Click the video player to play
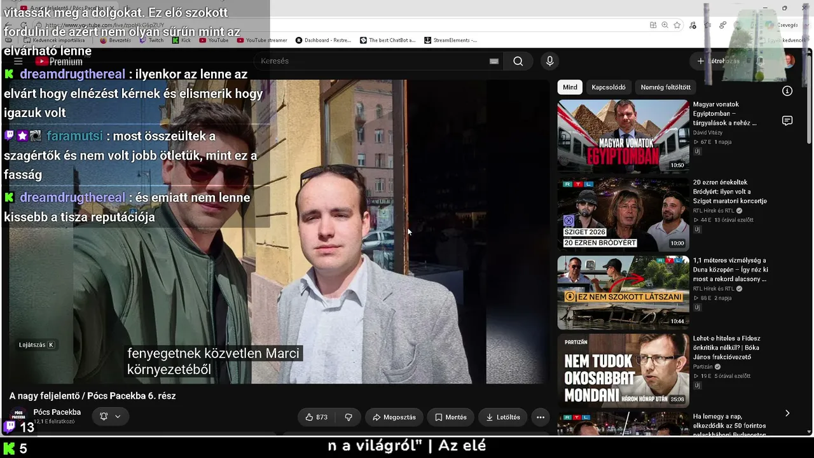814x458 pixels. click(x=279, y=232)
